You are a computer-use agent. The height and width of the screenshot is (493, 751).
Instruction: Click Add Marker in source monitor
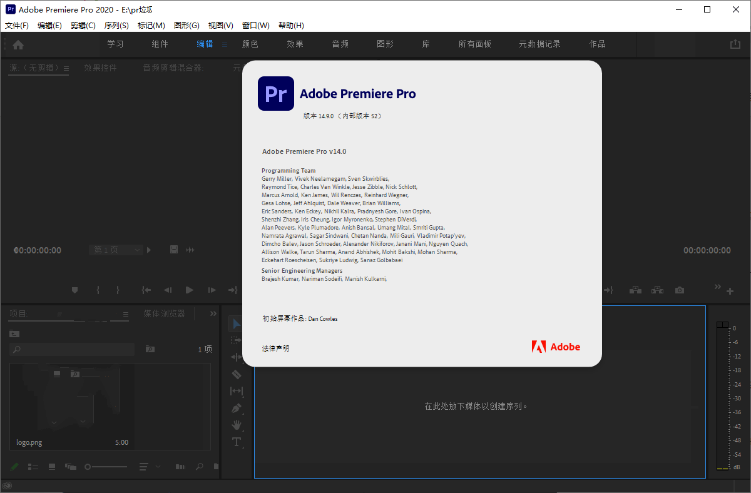tap(75, 290)
